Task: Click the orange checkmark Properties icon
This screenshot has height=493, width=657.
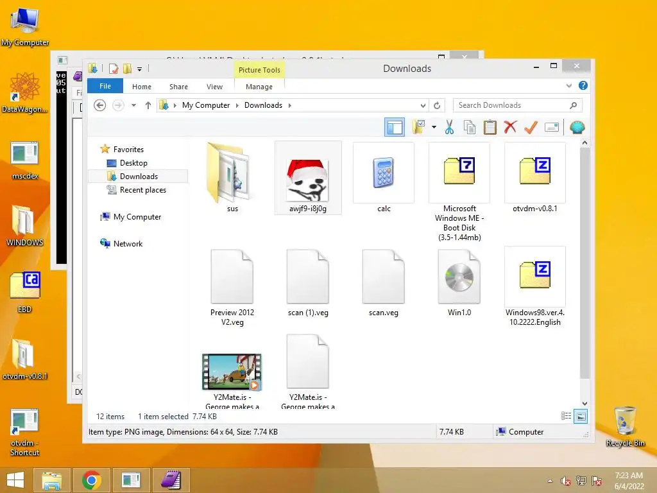Action: [531, 127]
